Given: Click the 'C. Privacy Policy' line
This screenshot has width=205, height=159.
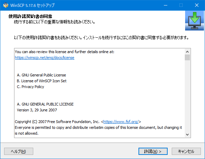Looking at the screenshot, I should point(30,87).
